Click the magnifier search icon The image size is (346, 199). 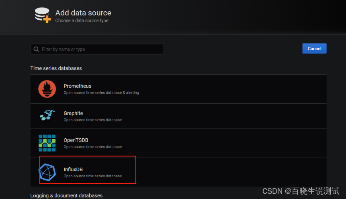click(x=36, y=49)
